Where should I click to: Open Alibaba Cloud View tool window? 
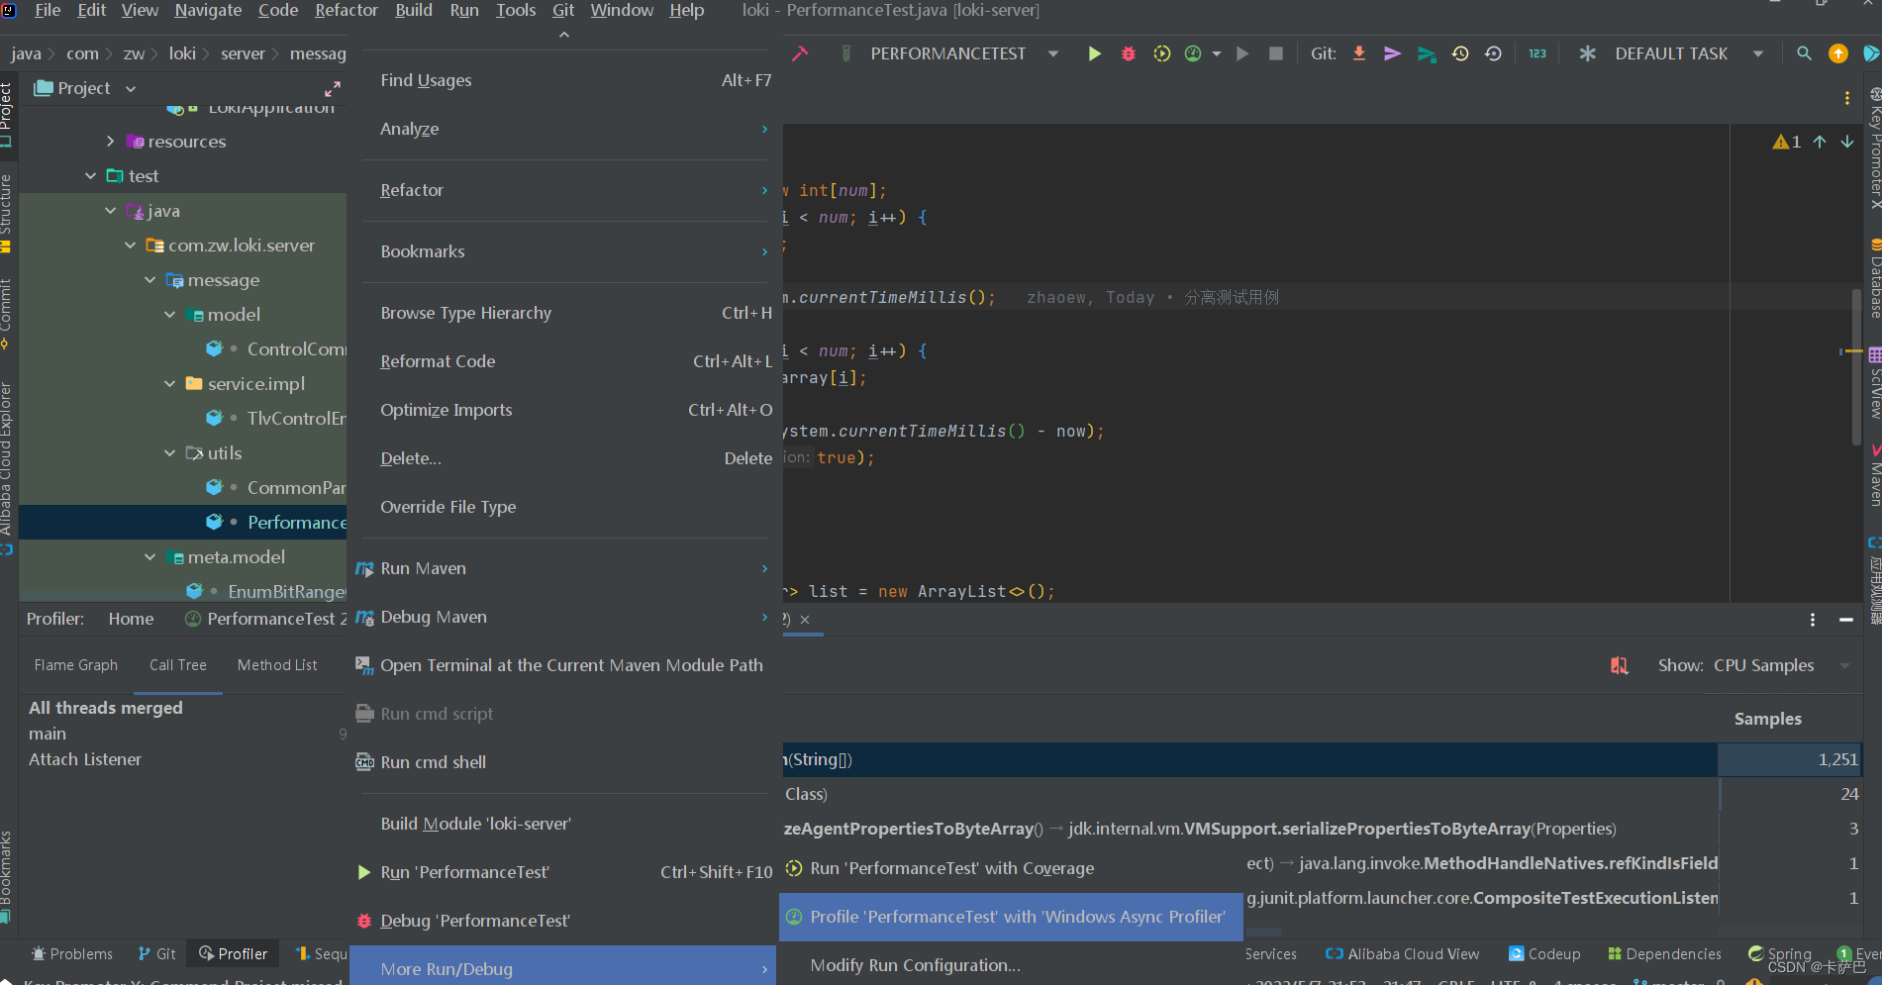pos(1403,954)
